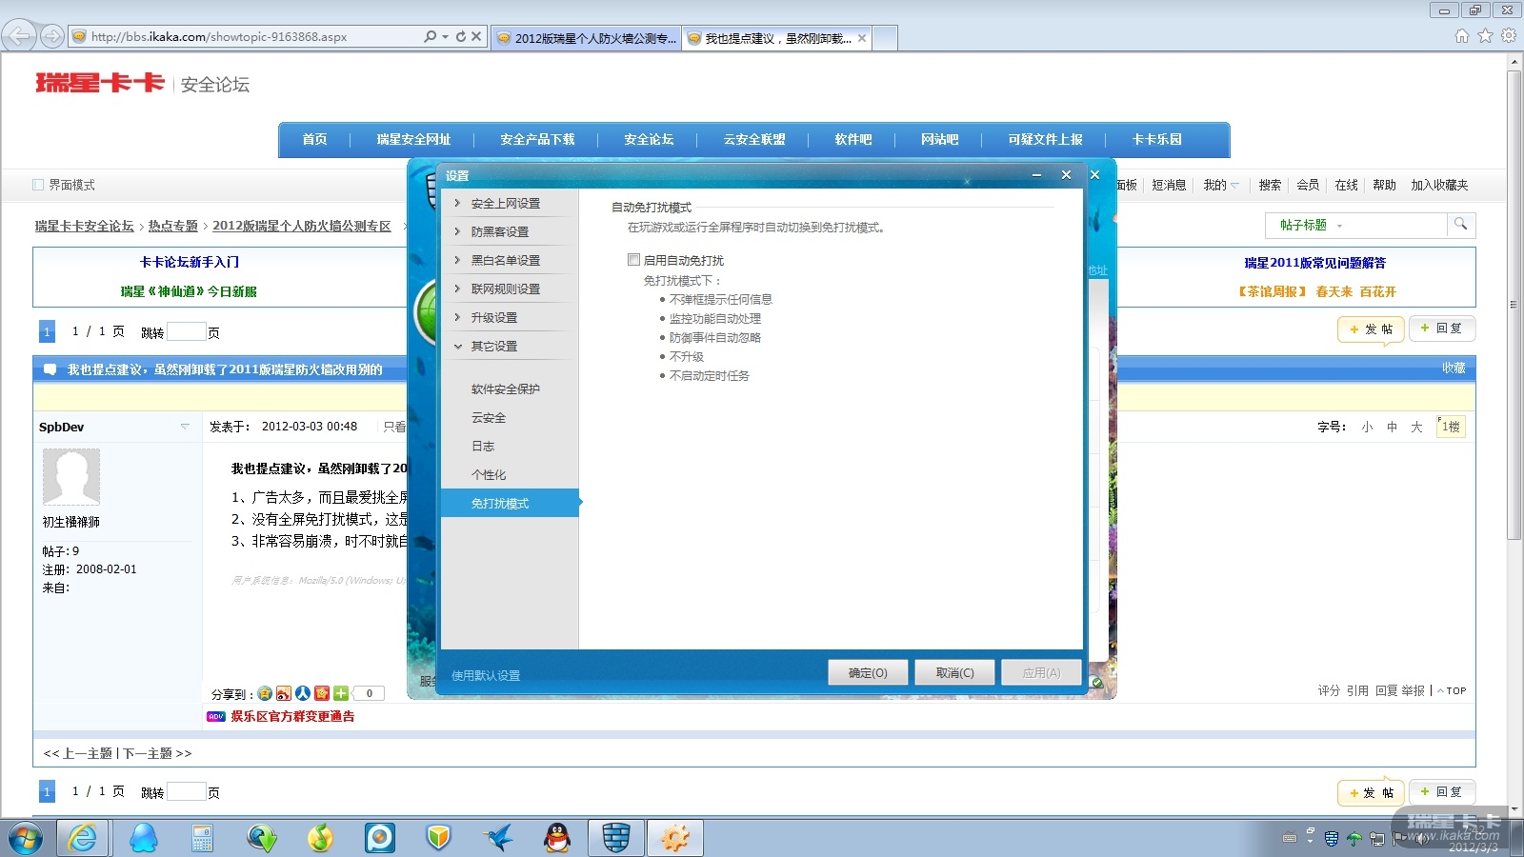This screenshot has height=857, width=1524.
Task: Set font size to 大
Action: pos(1416,427)
